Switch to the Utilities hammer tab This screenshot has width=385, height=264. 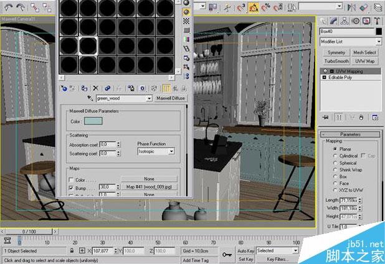pyautogui.click(x=377, y=21)
